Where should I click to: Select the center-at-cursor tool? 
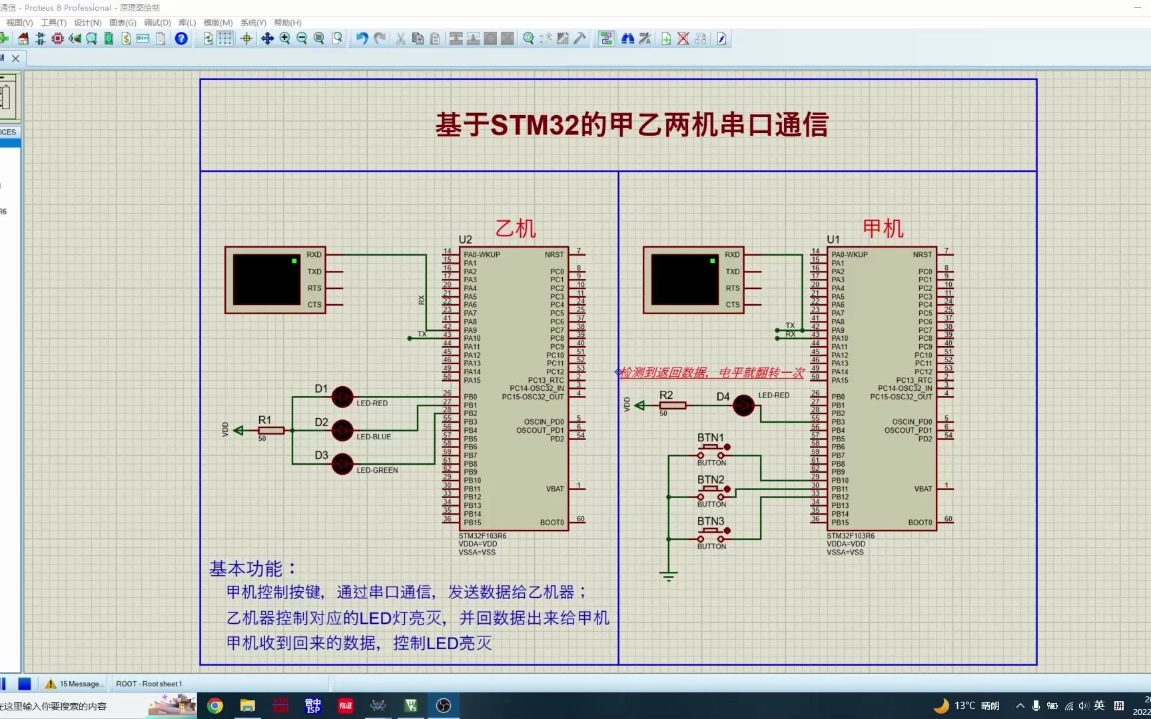coord(246,38)
